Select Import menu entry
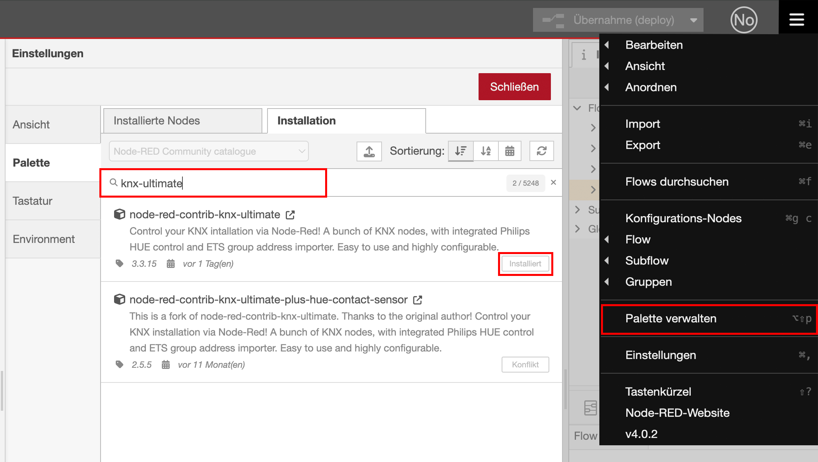Screen dimensions: 818x462 (x=708, y=124)
